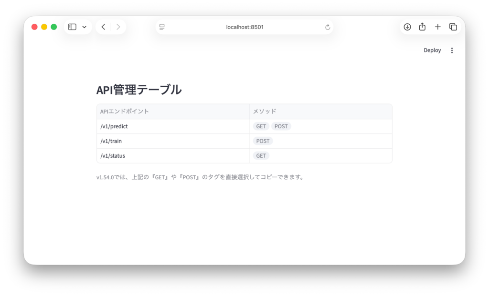Image resolution: width=489 pixels, height=296 pixels.
Task: Show the tab overview icon
Action: click(x=453, y=27)
